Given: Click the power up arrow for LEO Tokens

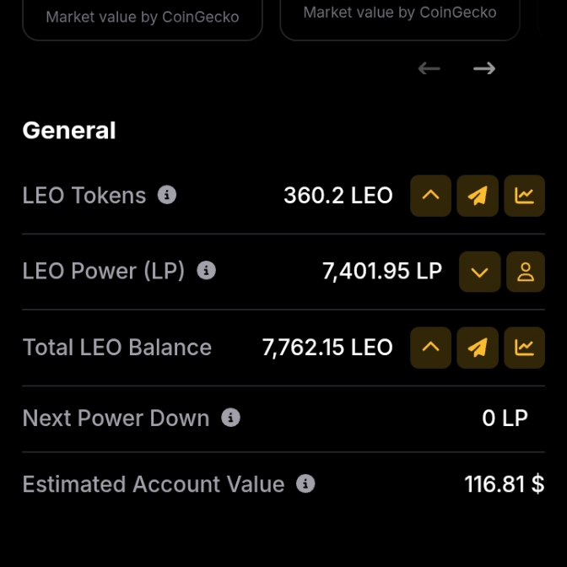Looking at the screenshot, I should 430,196.
